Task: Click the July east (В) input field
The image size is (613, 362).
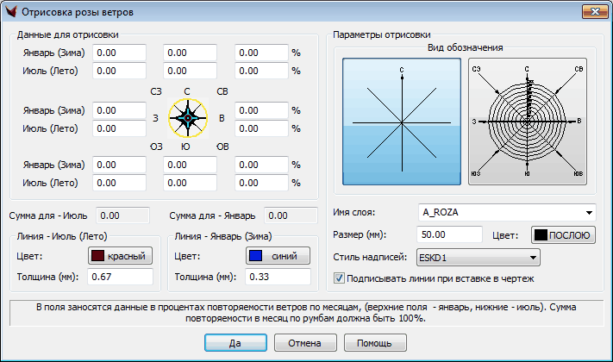Action: 260,128
